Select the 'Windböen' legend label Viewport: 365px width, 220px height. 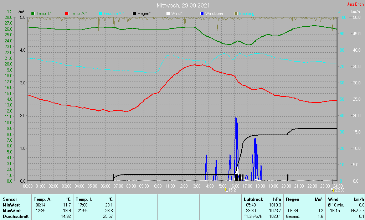[x=214, y=14]
